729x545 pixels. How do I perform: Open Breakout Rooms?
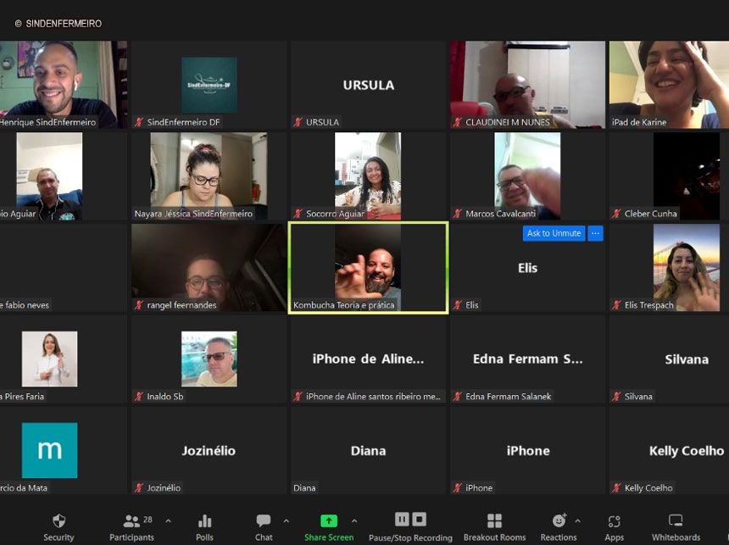pos(494,521)
